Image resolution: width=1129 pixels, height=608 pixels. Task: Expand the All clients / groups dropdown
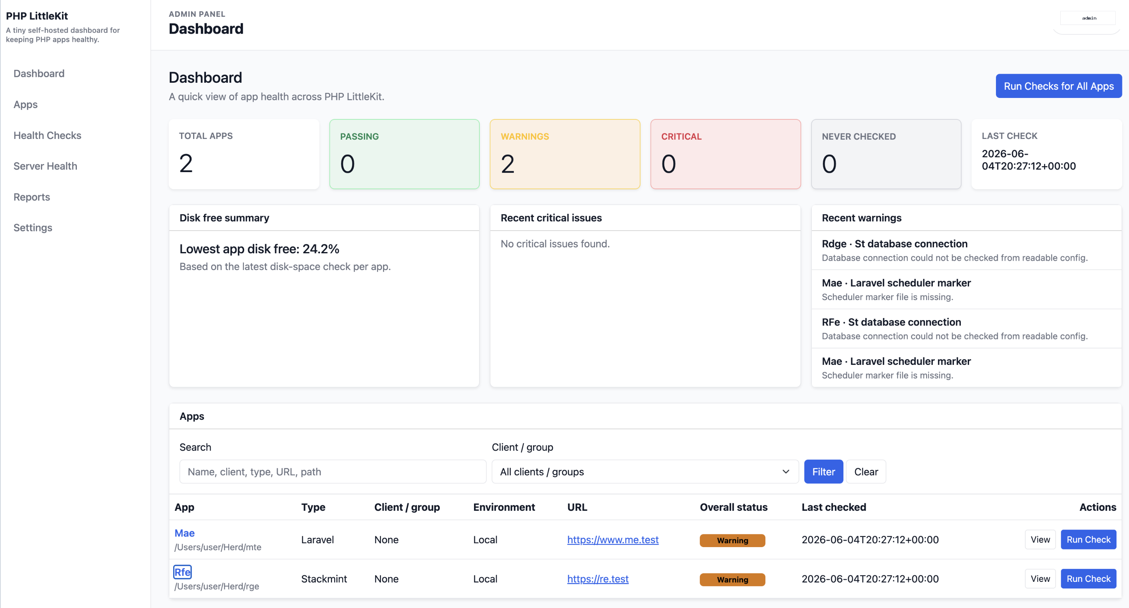coord(645,472)
